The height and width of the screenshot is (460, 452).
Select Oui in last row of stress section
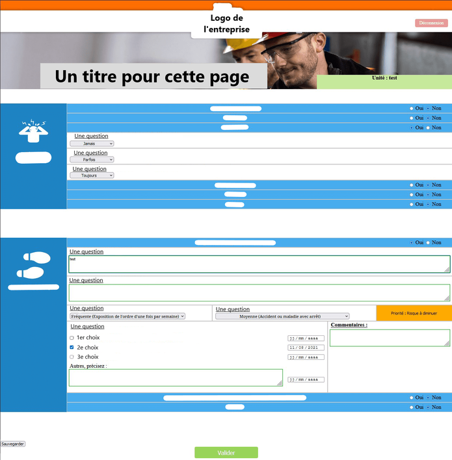point(411,204)
